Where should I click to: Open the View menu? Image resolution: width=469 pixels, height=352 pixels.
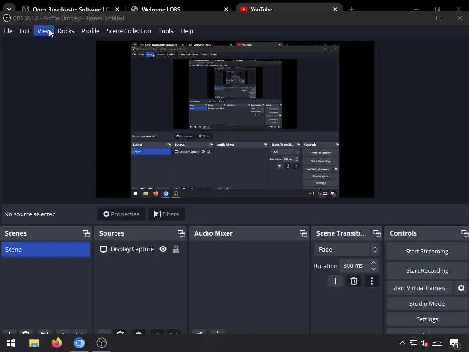[44, 31]
